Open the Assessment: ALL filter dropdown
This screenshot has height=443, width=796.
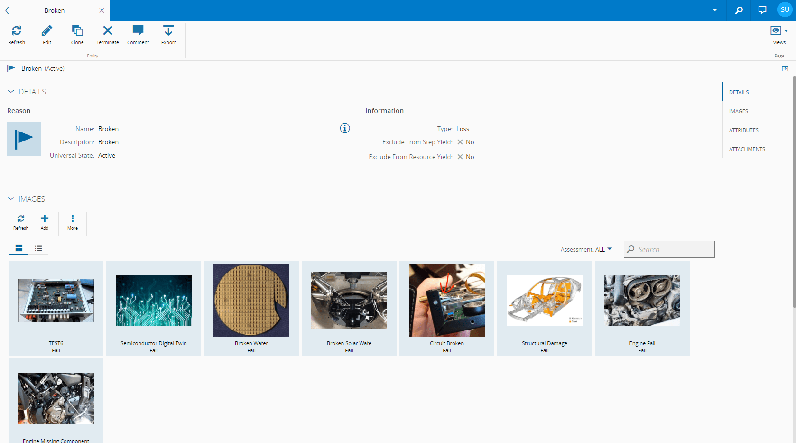pos(586,249)
